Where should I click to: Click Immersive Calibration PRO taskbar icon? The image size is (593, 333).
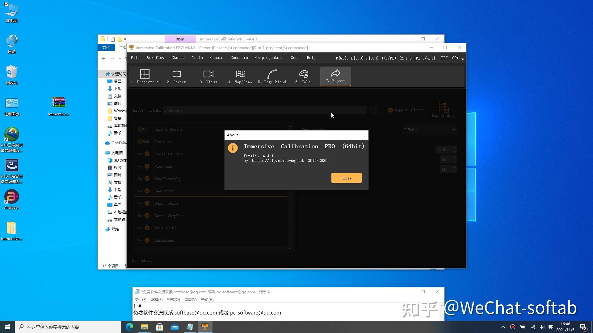[x=205, y=327]
